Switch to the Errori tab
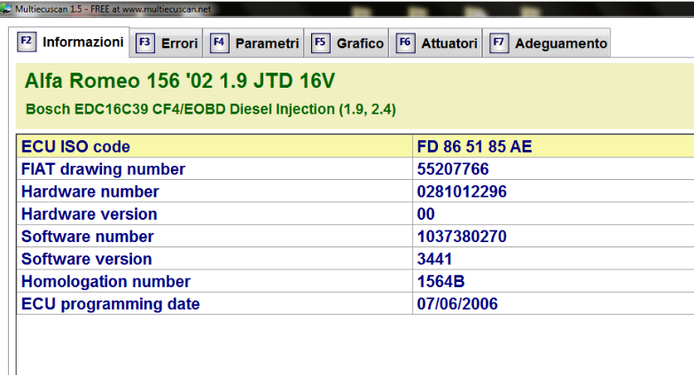 [x=179, y=43]
